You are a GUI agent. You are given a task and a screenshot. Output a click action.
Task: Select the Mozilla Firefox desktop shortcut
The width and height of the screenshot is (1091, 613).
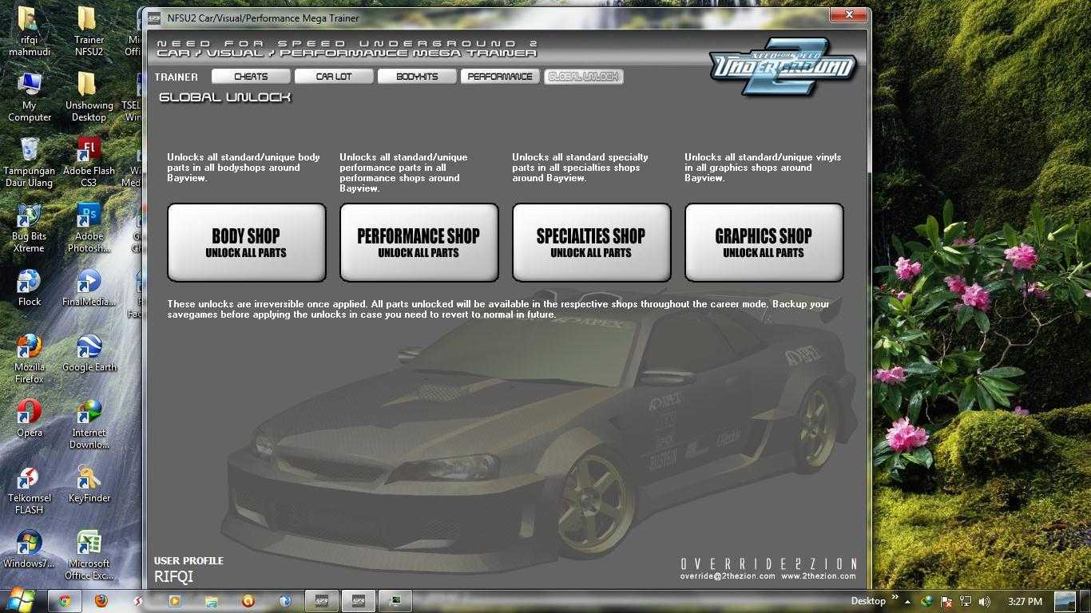30,359
